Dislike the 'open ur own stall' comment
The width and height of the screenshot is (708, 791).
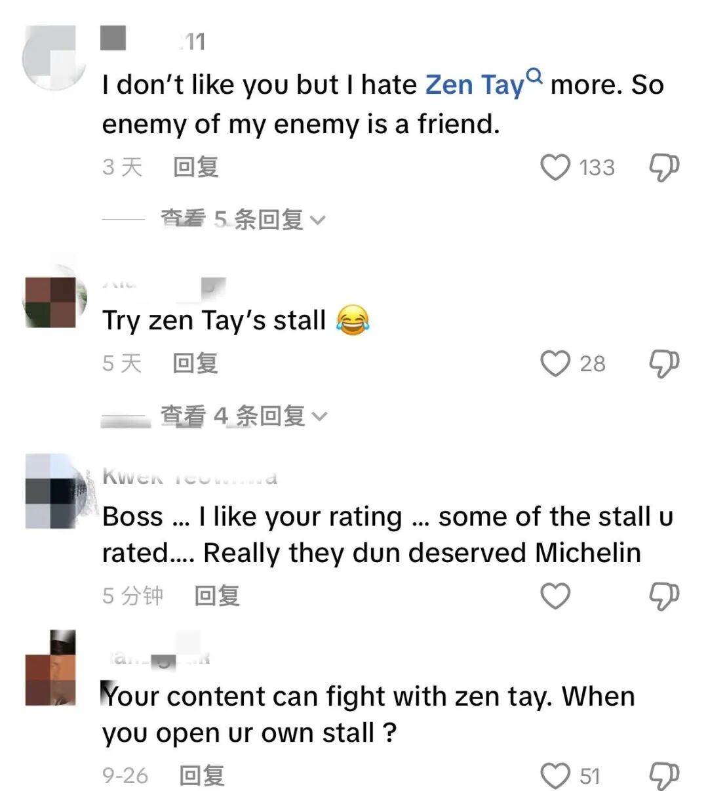tap(663, 776)
